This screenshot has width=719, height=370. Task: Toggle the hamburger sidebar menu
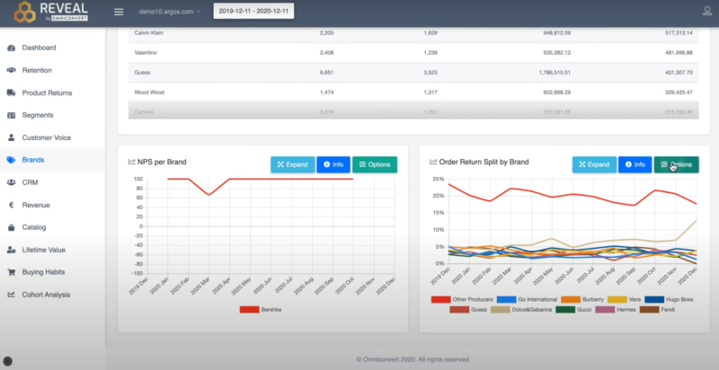pyautogui.click(x=119, y=12)
